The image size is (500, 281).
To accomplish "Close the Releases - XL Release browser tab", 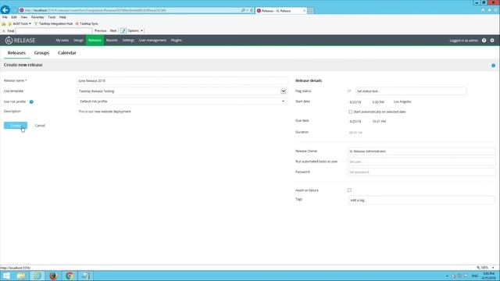I will [x=304, y=11].
